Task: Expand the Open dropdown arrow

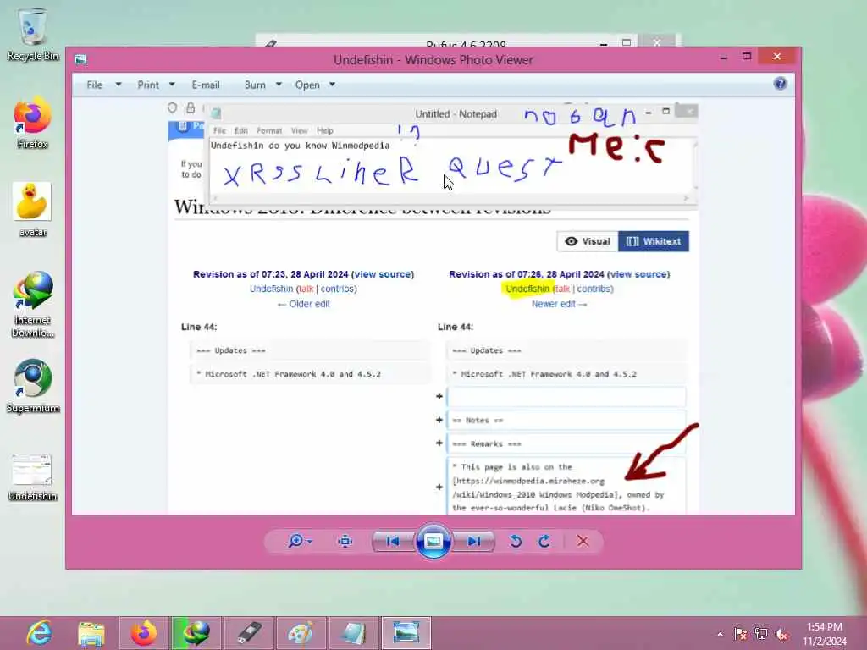Action: point(332,85)
